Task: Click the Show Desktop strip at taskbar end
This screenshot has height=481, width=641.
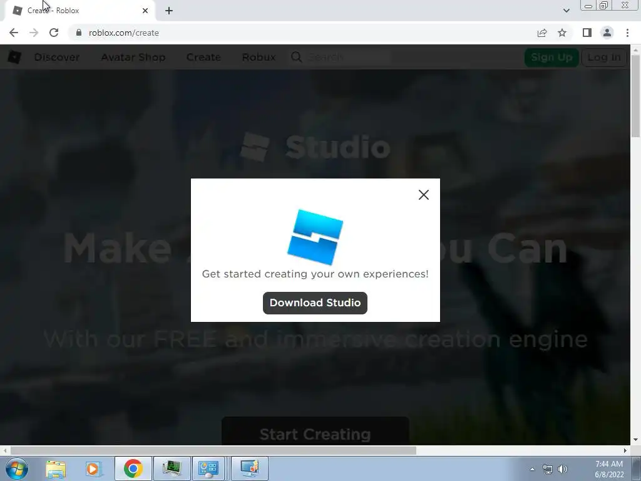Action: 637,468
